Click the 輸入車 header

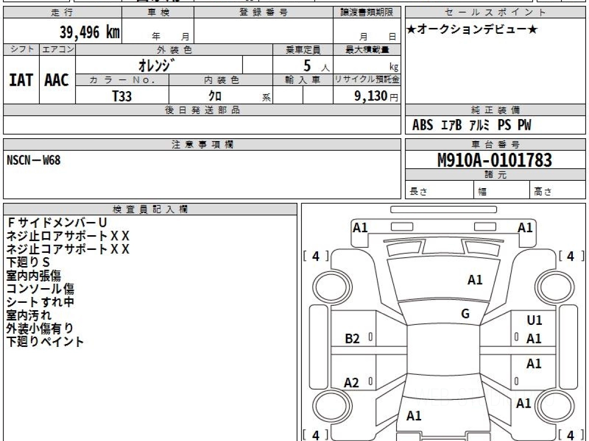point(303,80)
